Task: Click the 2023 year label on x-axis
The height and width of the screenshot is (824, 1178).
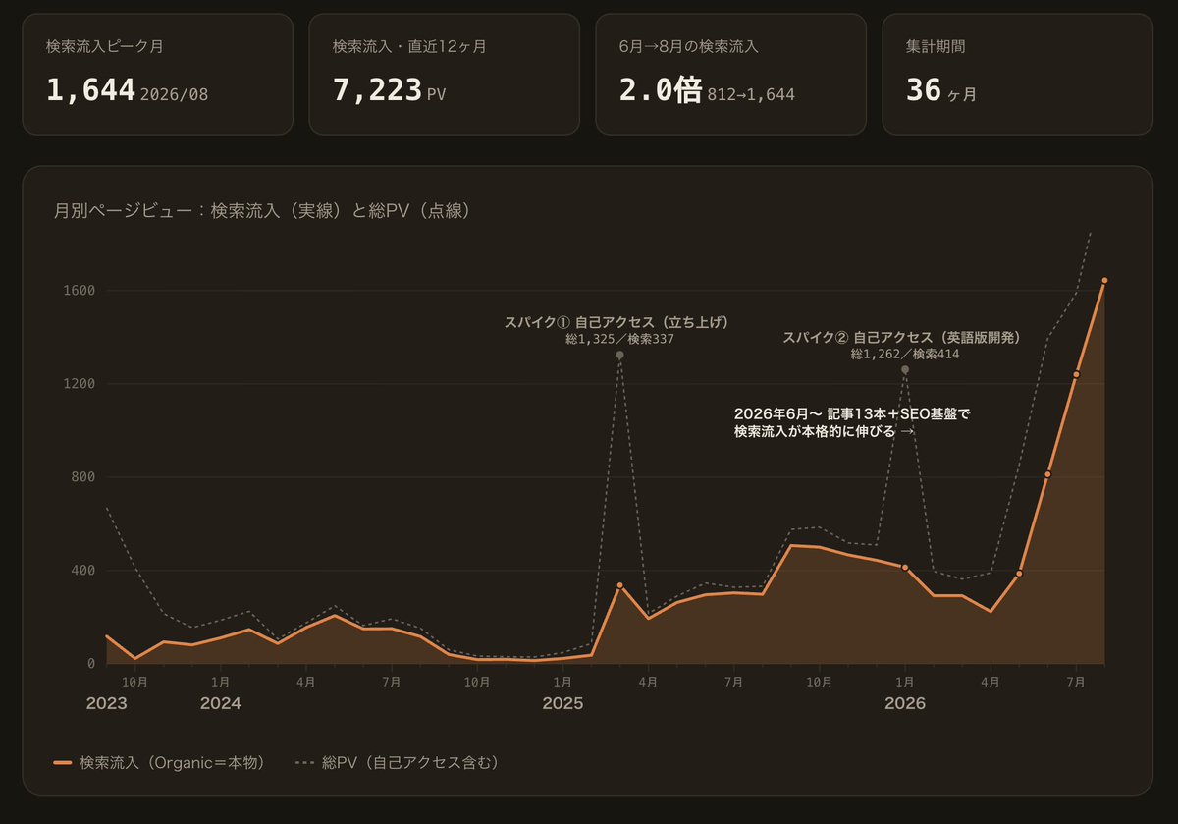Action: [106, 703]
